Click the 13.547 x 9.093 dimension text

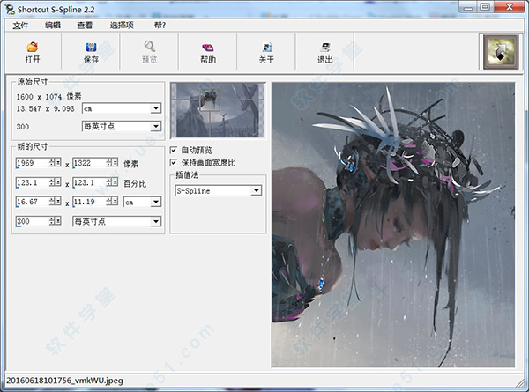point(46,108)
